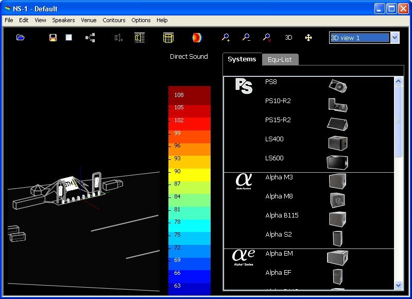Open the File menu
412x299 pixels.
tap(9, 20)
